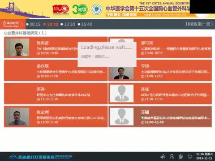The image size is (215, 161).
Task: Open the Millar talk title in the 11:20-11:30 card
Action: pos(175,95)
